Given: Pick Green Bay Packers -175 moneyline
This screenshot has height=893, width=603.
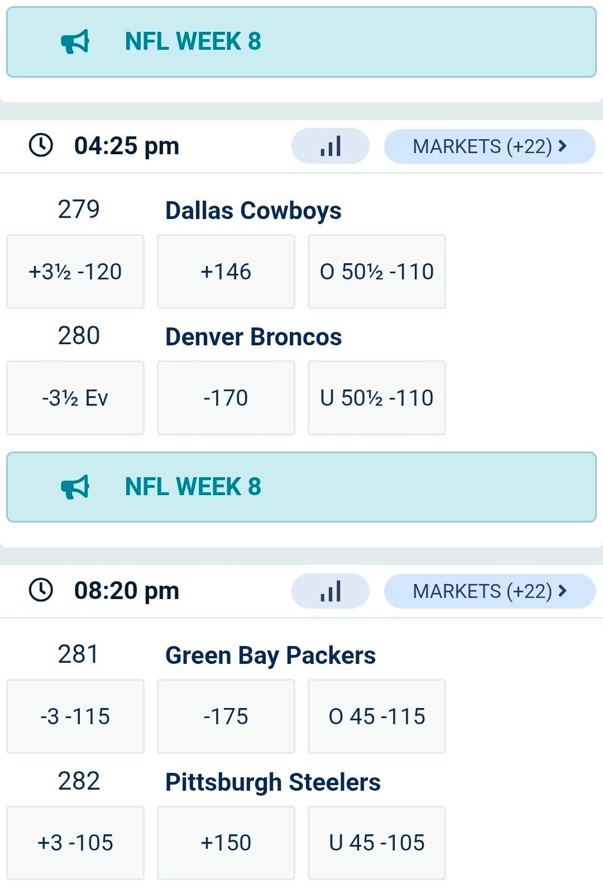Looking at the screenshot, I should pyautogui.click(x=226, y=716).
